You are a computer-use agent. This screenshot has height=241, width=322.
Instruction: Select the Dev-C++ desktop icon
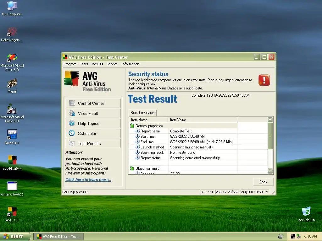12,137
